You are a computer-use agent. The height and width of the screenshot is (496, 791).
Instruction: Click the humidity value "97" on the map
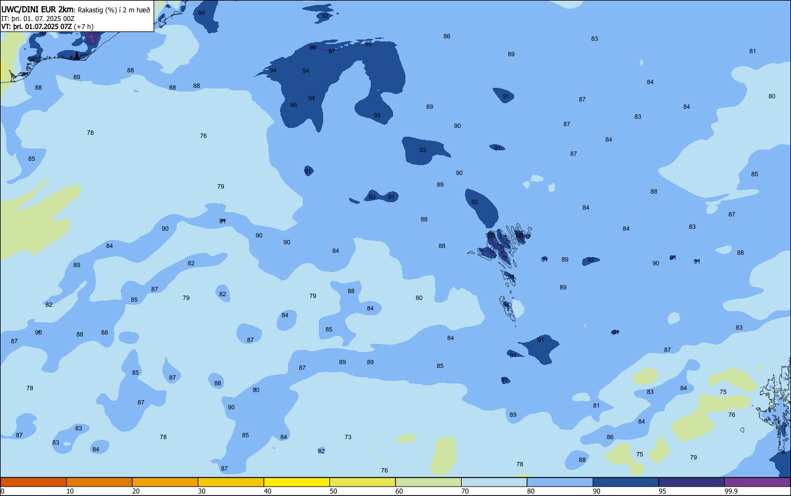(332, 51)
